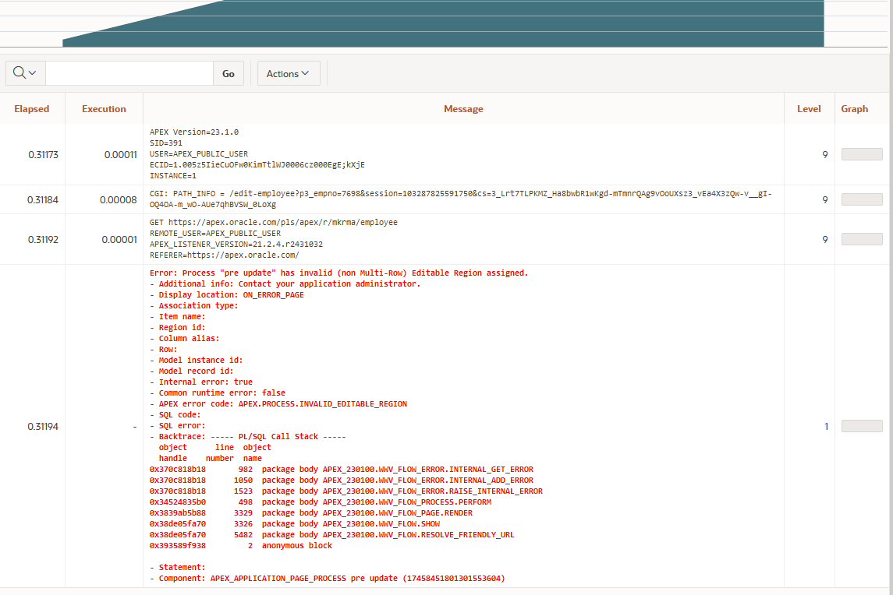893x595 pixels.
Task: Open the search column selector magnifier
Action: pyautogui.click(x=25, y=73)
